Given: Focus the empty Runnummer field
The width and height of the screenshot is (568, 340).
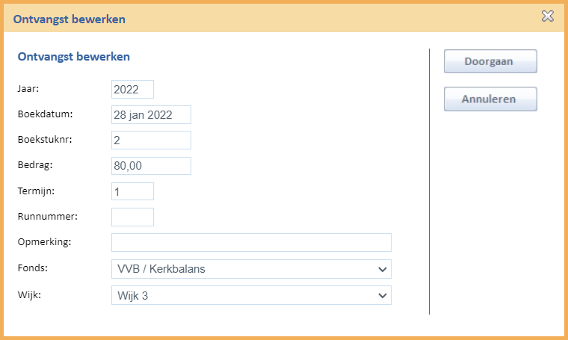Looking at the screenshot, I should tap(132, 217).
